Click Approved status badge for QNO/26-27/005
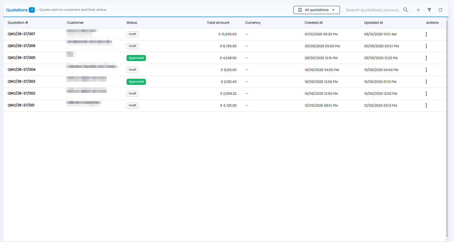 pos(136,58)
